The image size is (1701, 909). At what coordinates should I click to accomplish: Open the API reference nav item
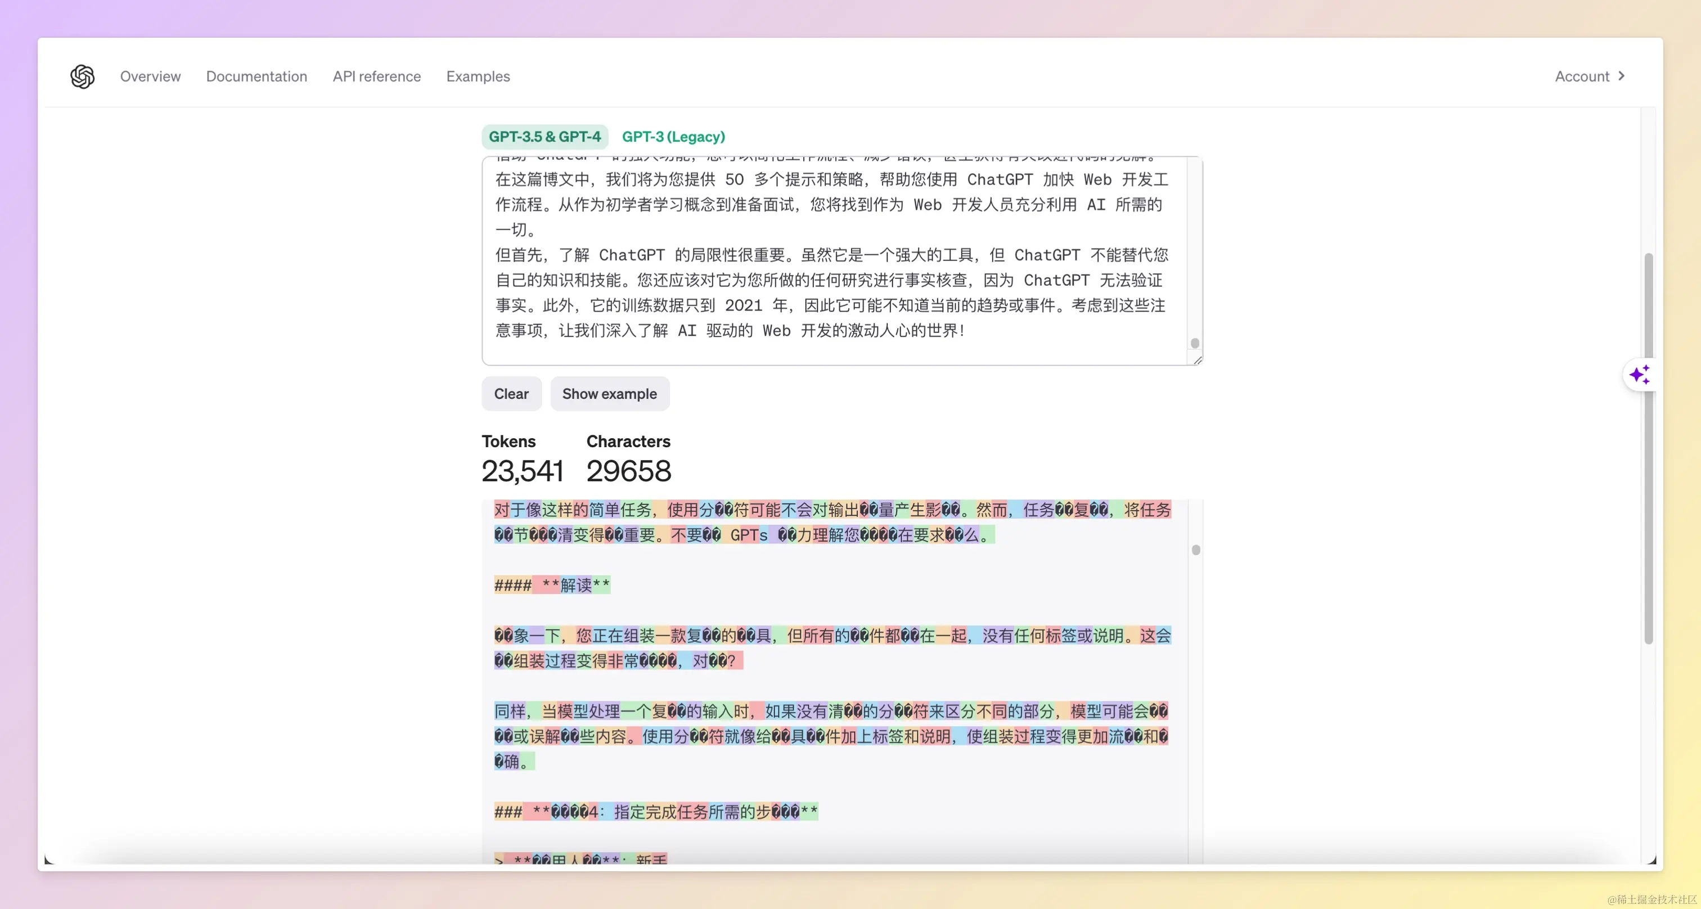click(x=376, y=76)
